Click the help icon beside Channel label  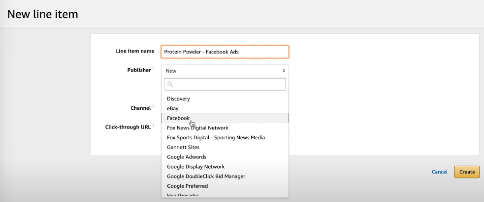point(153,106)
